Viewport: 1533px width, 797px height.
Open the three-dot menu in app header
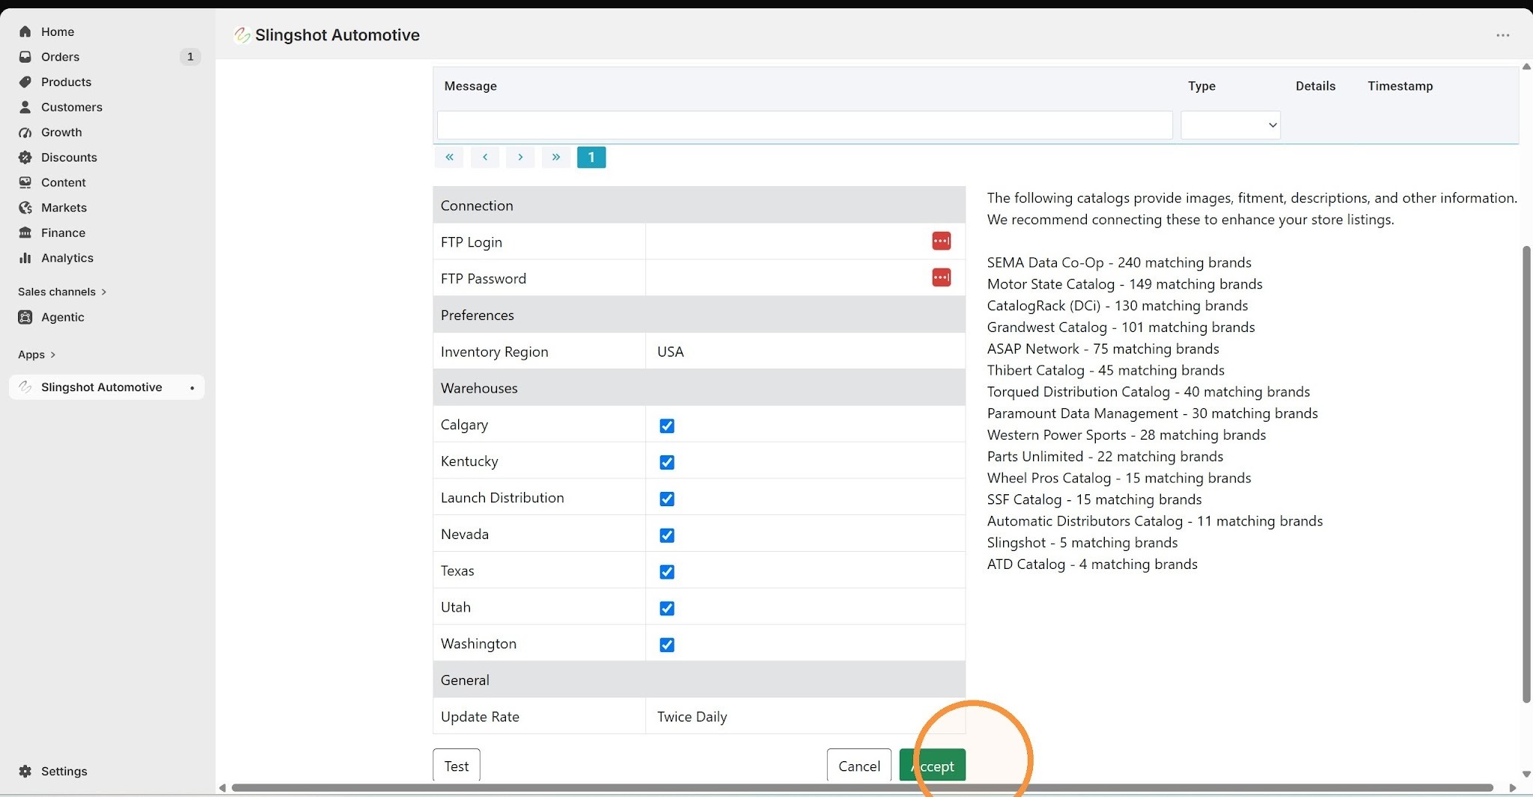tap(1502, 35)
